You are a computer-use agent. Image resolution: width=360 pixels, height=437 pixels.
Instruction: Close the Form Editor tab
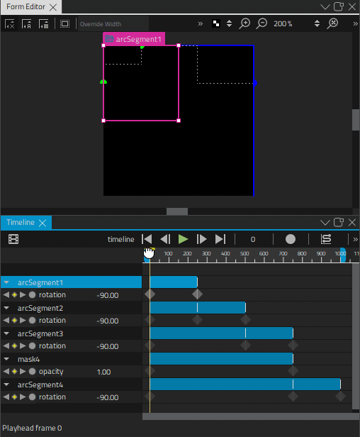[x=53, y=7]
